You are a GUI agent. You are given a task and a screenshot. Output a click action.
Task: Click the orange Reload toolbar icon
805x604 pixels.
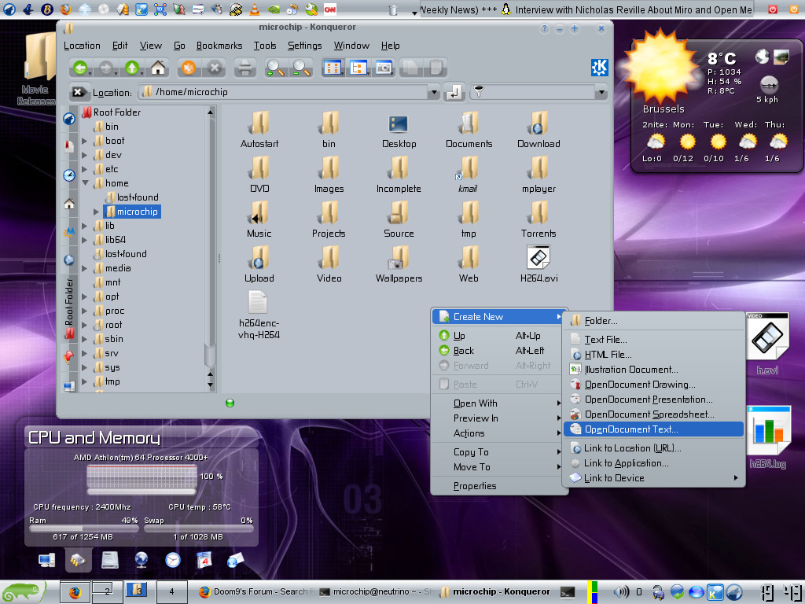point(189,68)
